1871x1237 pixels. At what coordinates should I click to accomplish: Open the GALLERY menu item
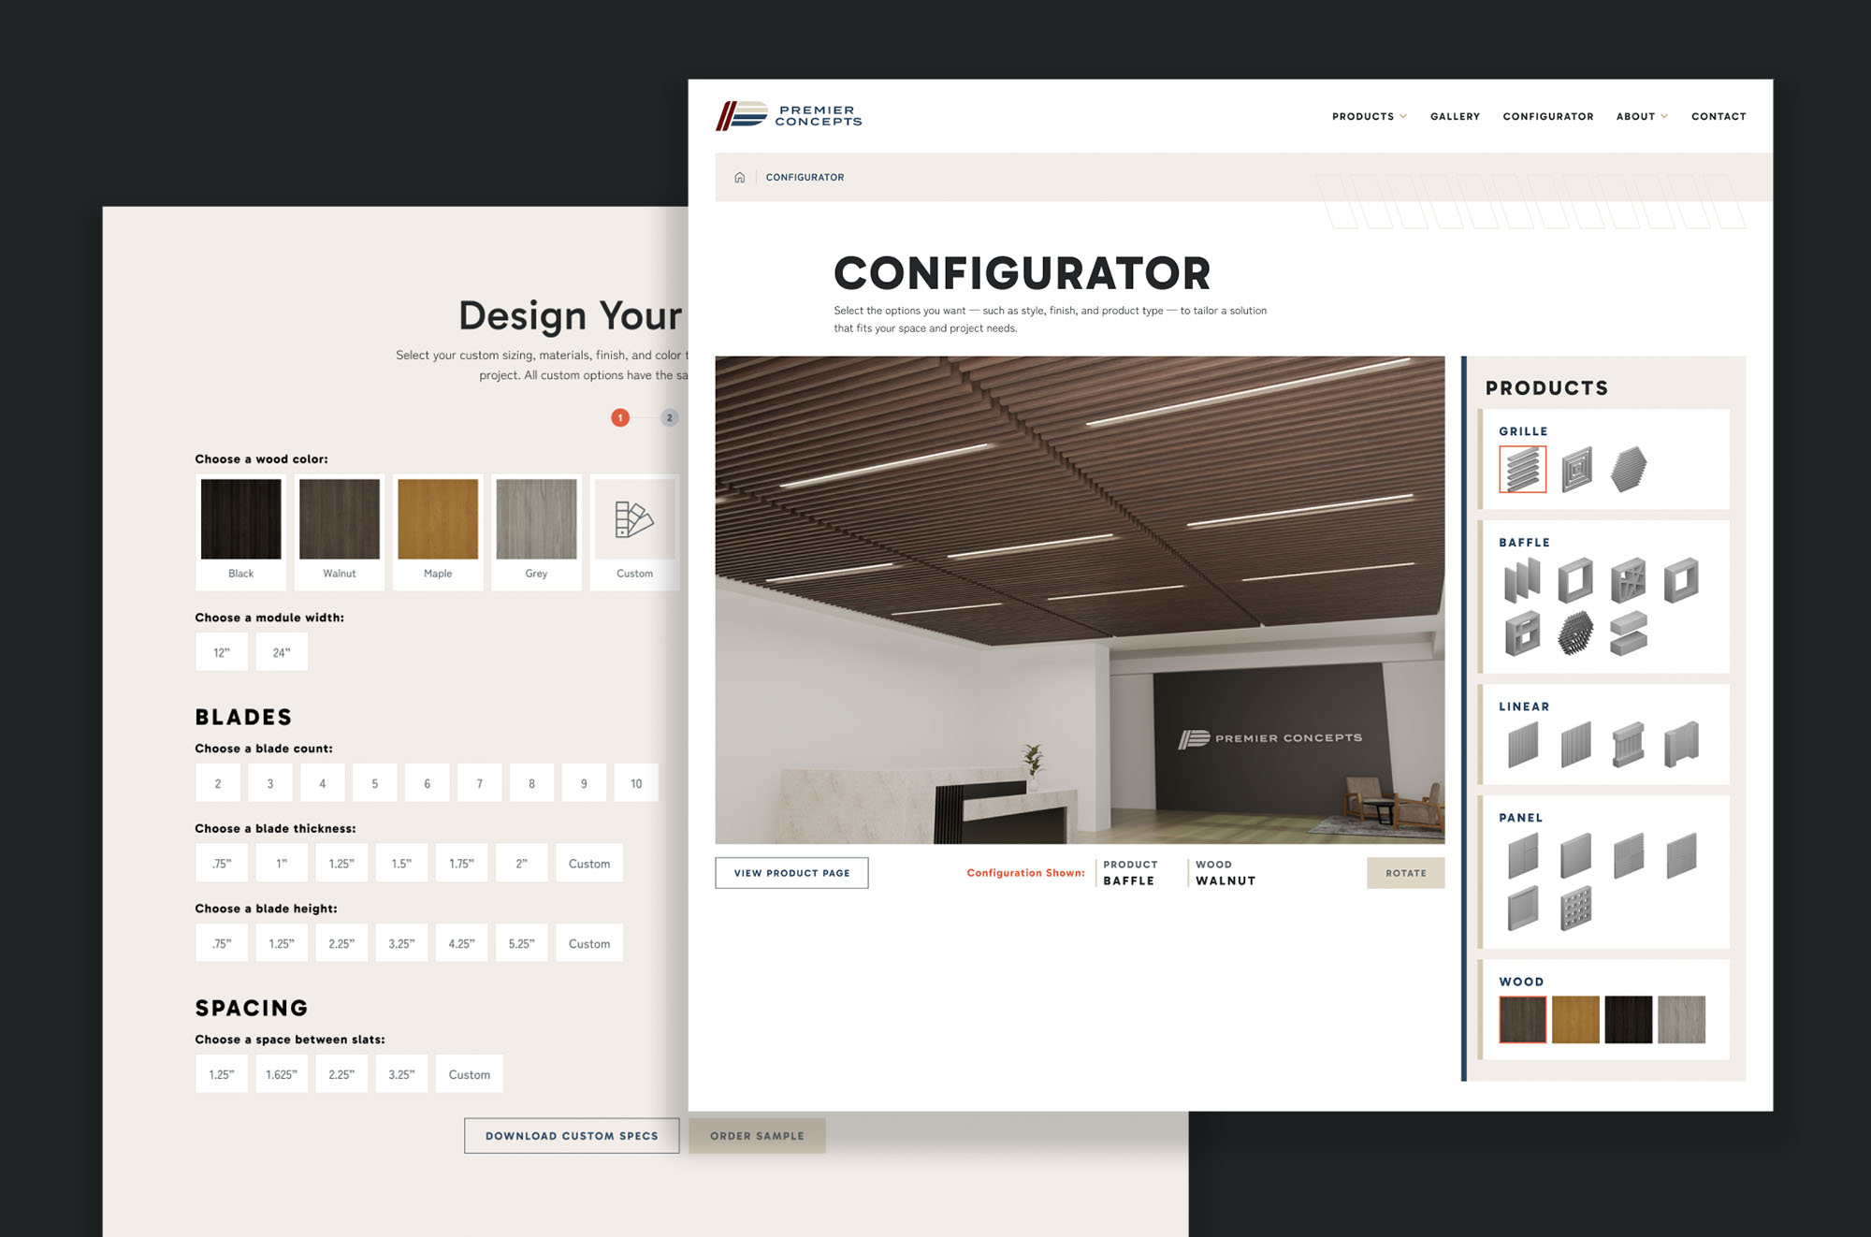click(1455, 116)
